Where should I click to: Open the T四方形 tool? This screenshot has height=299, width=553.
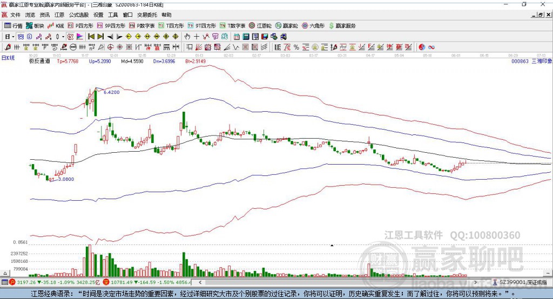click(x=171, y=26)
